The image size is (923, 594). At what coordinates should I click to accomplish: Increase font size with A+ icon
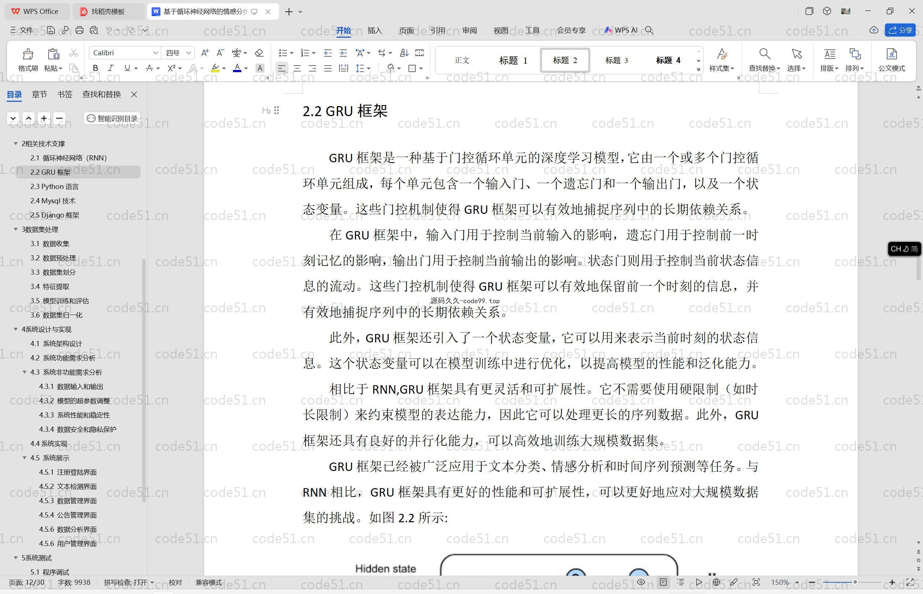(x=205, y=52)
